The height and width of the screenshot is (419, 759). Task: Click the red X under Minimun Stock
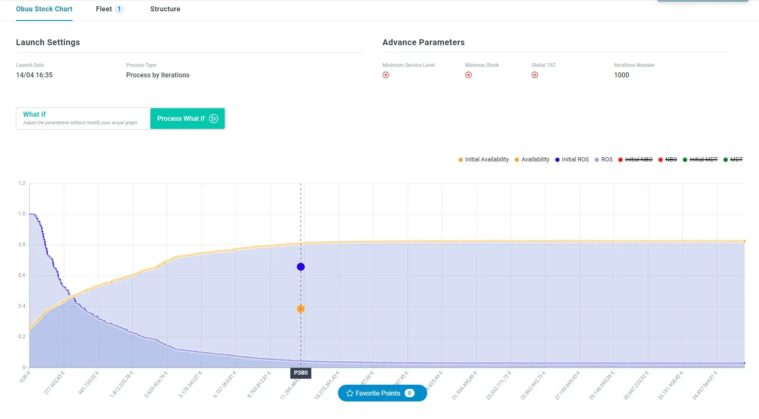(x=469, y=75)
